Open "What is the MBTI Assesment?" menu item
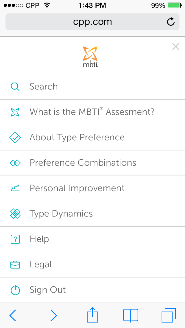This screenshot has height=328, width=185. pos(92,112)
